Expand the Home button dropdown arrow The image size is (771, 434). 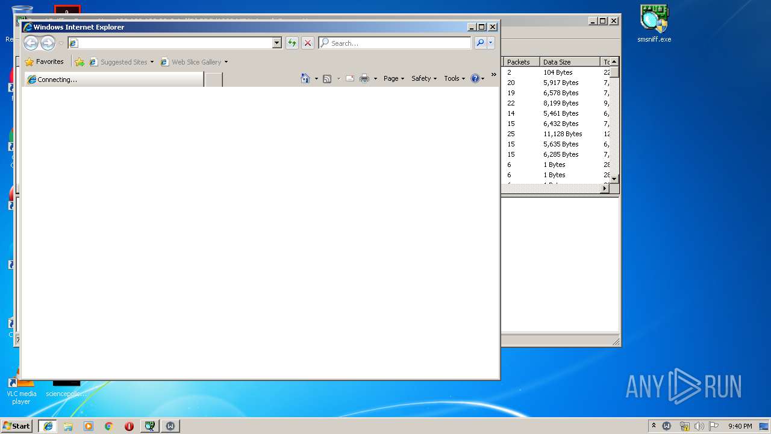316,78
